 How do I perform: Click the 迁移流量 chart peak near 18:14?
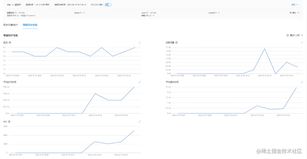[x=265, y=49]
